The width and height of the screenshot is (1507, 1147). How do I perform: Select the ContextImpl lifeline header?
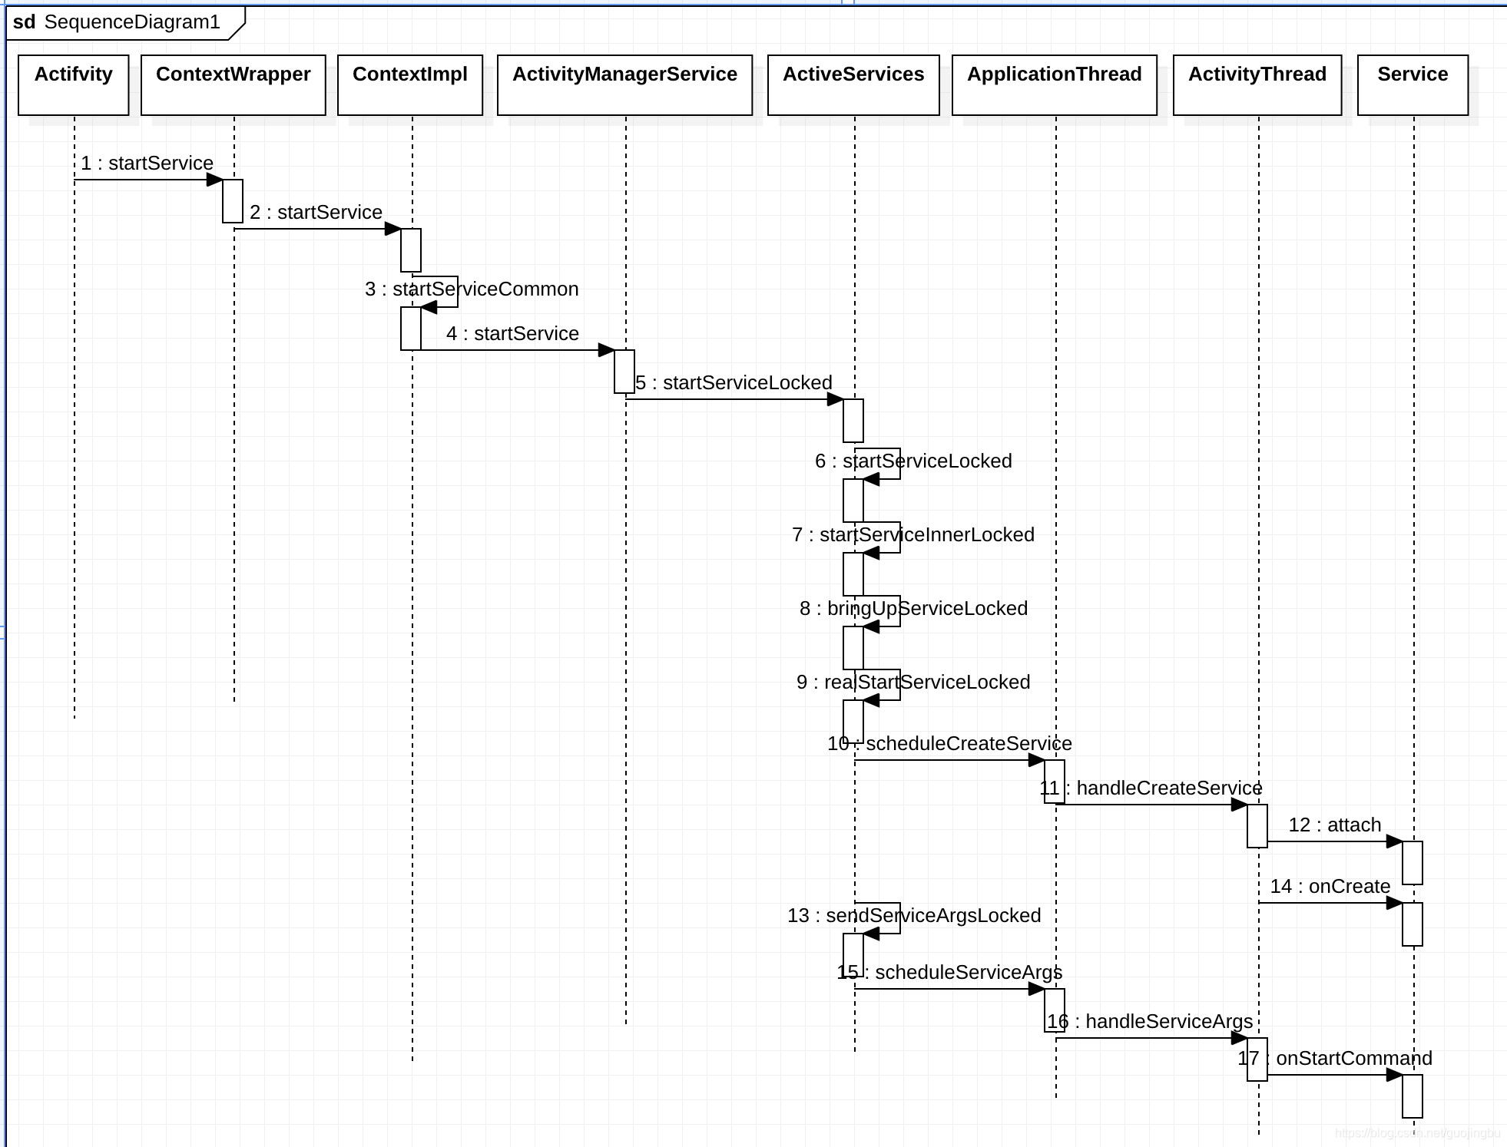tap(410, 85)
